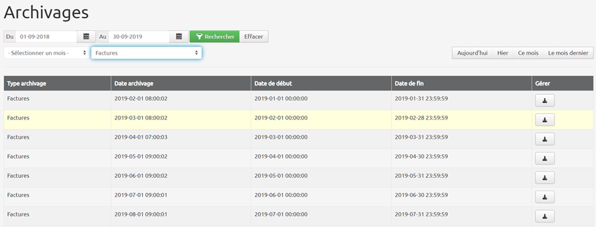This screenshot has height=227, width=596.
Task: Download the archive dated 2019-06-01
Action: coord(545,177)
